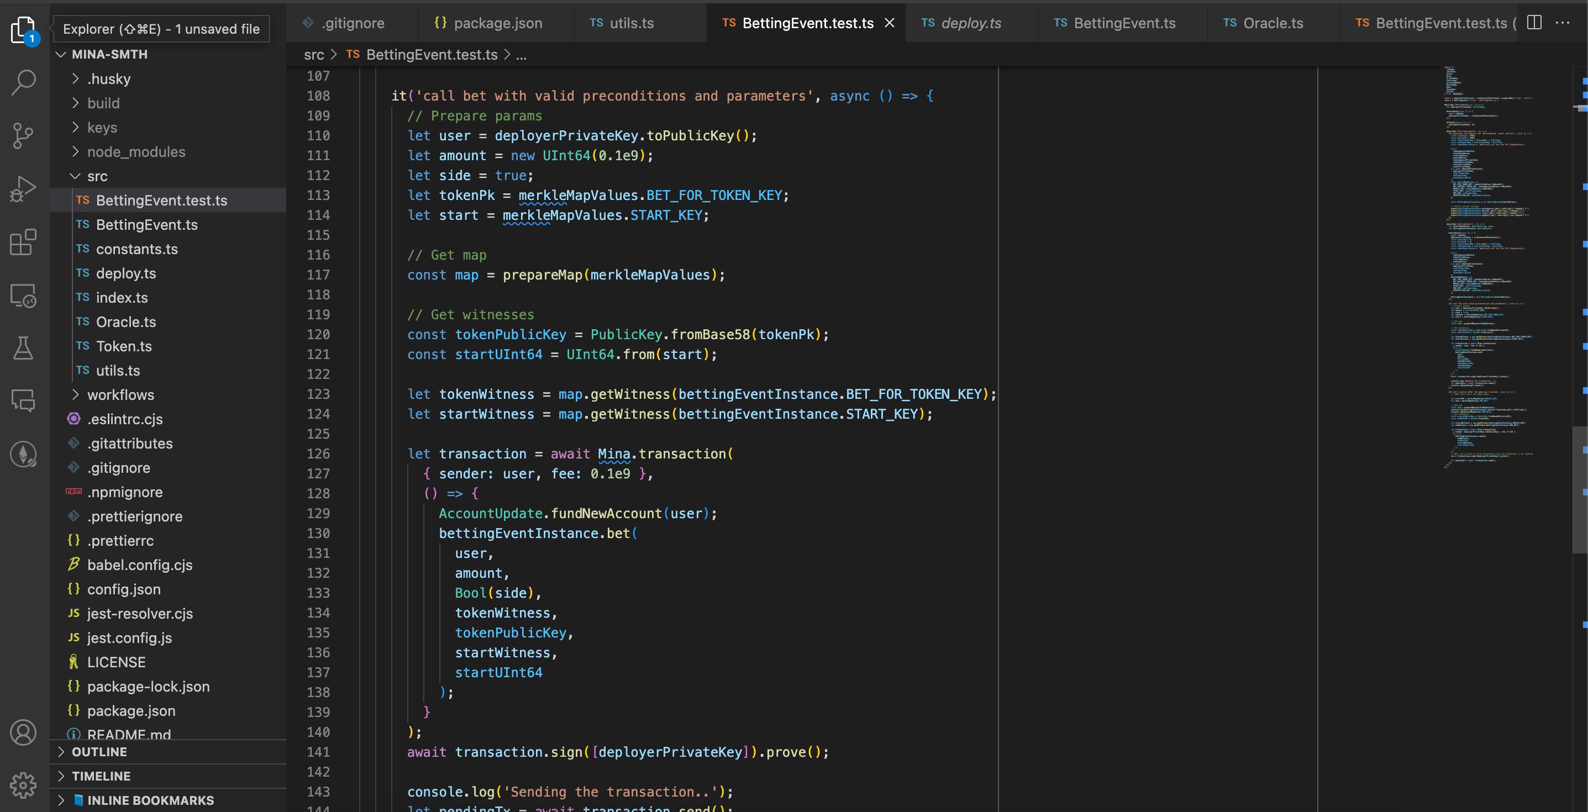Click BettingEvent.test.ts breadcrumb segment

[x=422, y=55]
